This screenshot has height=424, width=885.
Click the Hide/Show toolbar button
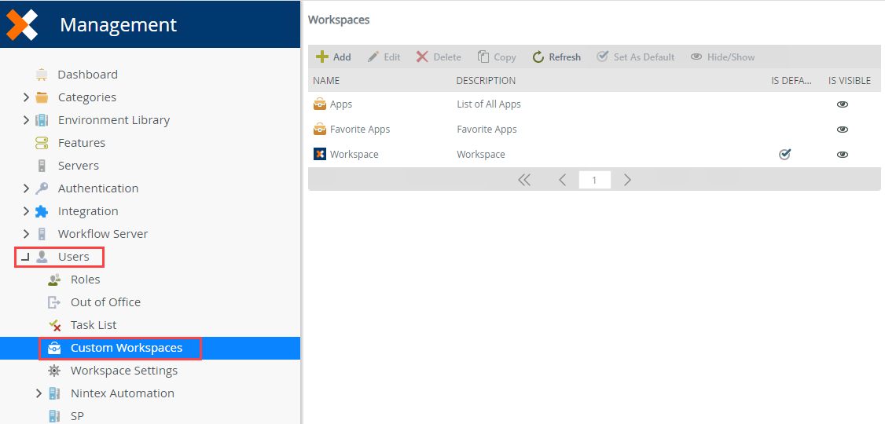[723, 57]
